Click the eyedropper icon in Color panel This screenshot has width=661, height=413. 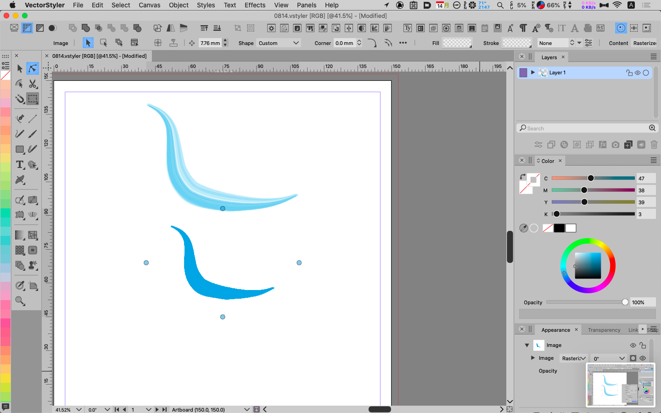click(x=523, y=228)
